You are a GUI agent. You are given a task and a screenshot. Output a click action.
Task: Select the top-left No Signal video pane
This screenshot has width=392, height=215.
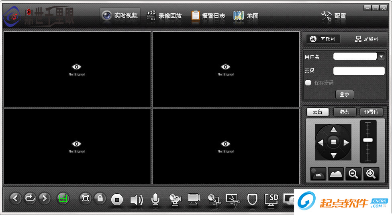coord(77,69)
